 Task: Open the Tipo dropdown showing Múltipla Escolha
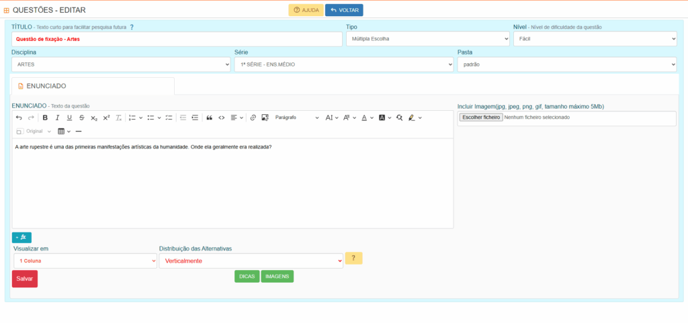point(427,39)
